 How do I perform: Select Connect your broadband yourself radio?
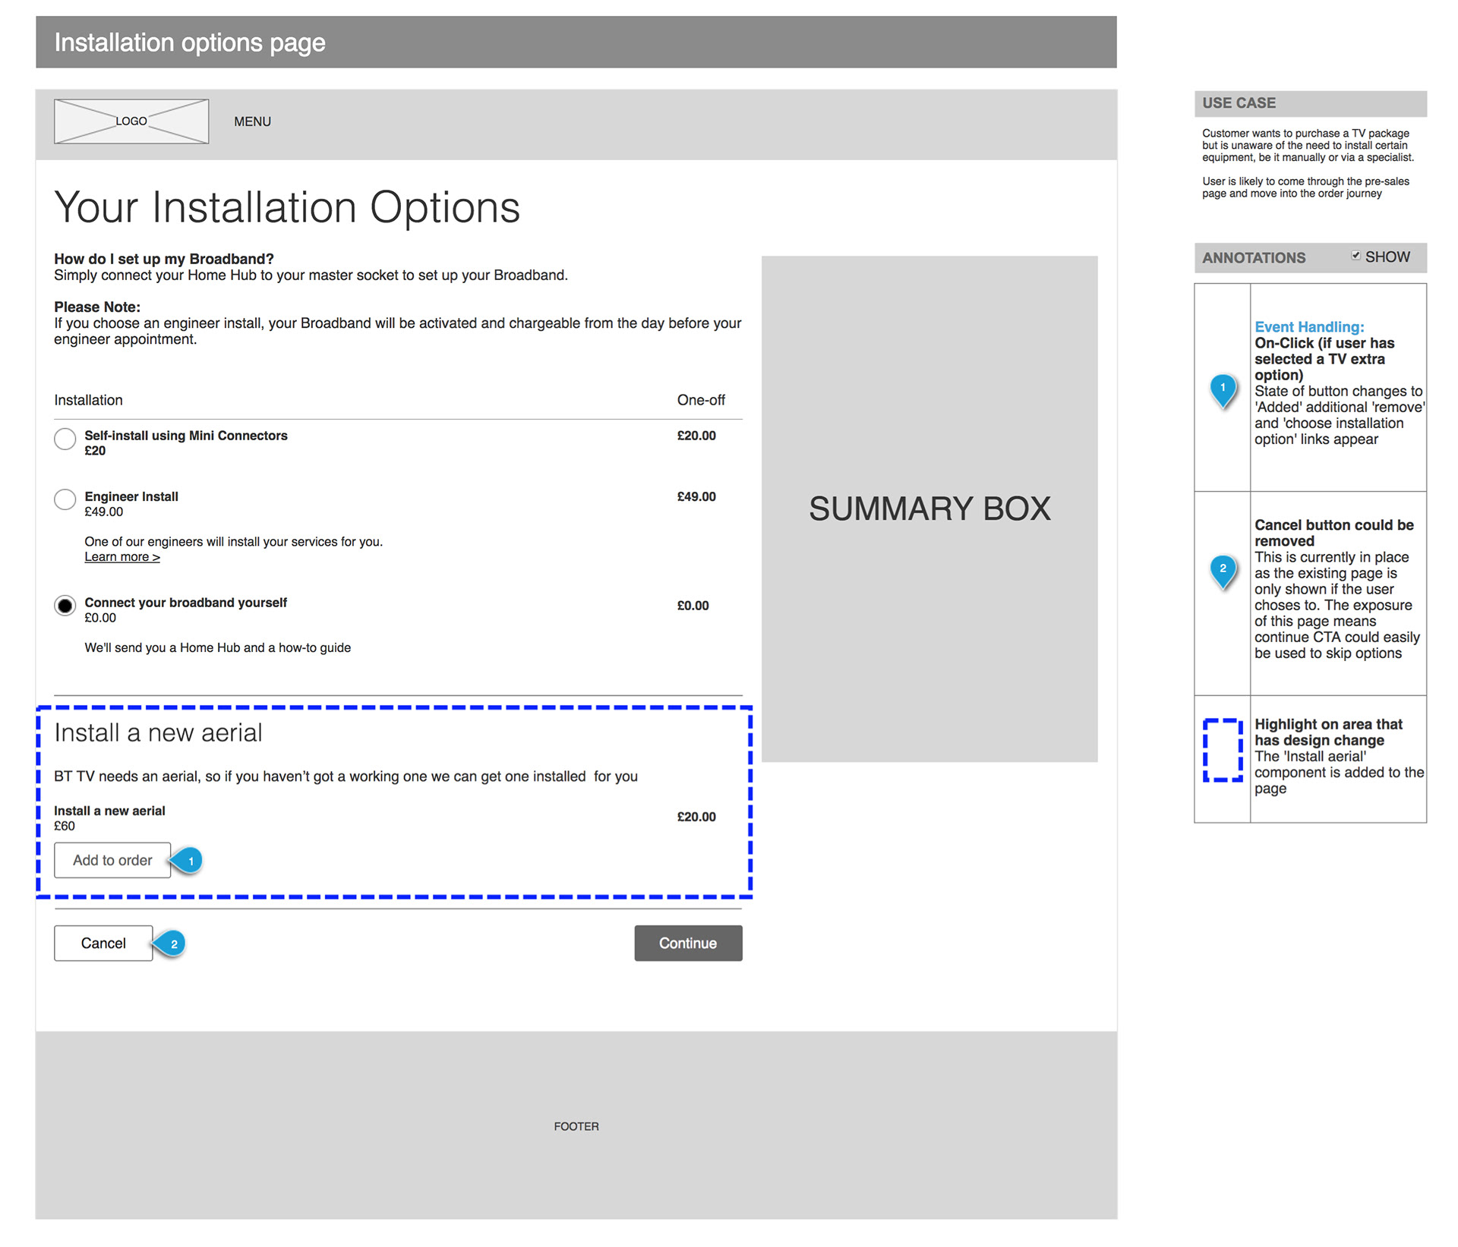pyautogui.click(x=65, y=606)
